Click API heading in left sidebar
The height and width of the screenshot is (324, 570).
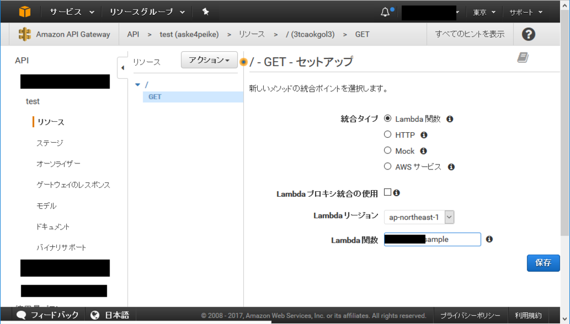(x=22, y=60)
